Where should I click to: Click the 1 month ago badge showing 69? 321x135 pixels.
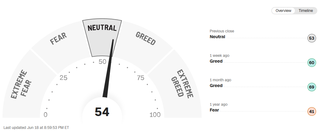pos(312,87)
